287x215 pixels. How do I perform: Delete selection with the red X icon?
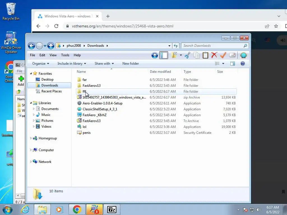point(214,55)
